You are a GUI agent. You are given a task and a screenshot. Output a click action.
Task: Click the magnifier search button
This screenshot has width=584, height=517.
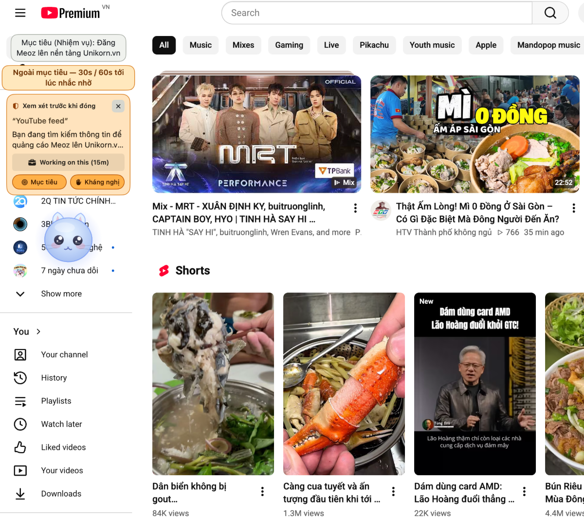coord(550,13)
